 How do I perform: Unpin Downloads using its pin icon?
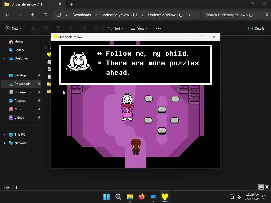point(39,84)
